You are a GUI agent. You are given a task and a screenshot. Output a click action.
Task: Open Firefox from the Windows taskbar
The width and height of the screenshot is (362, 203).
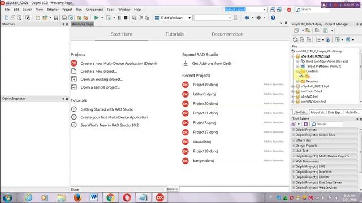[x=77, y=197]
